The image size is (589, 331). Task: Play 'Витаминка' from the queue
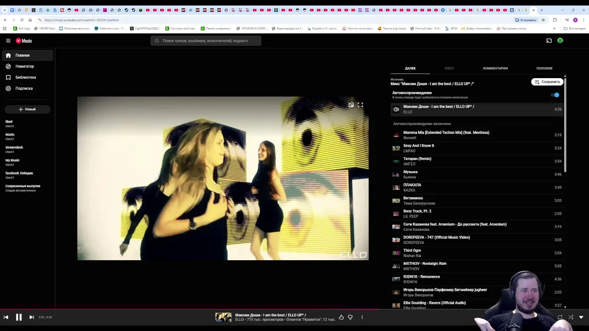pyautogui.click(x=477, y=200)
